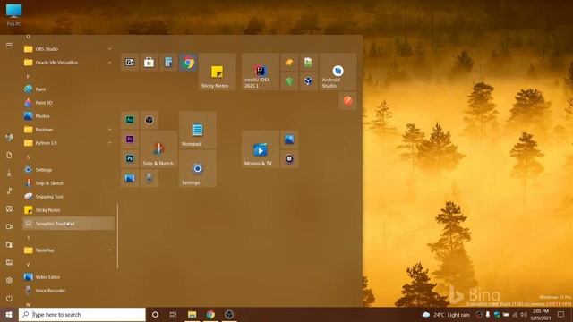Open the red-orange round Postman-style tile
Screen dimensions: 573x322
point(347,101)
